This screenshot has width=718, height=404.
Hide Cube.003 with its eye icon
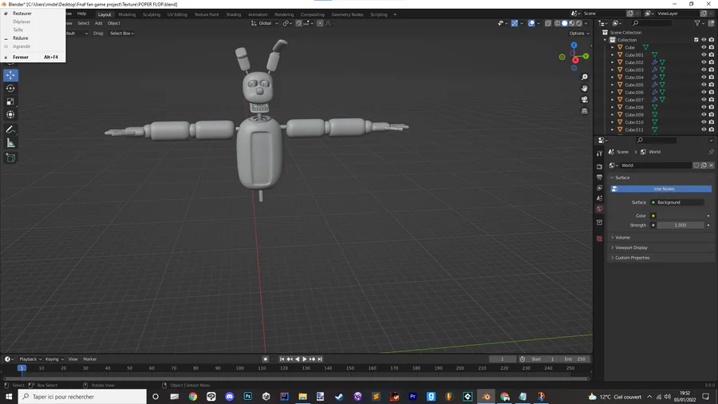(704, 69)
